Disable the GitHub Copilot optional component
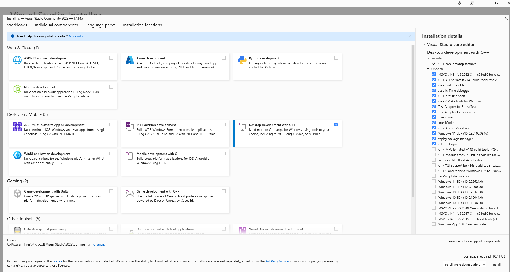510x272 pixels. coord(434,144)
